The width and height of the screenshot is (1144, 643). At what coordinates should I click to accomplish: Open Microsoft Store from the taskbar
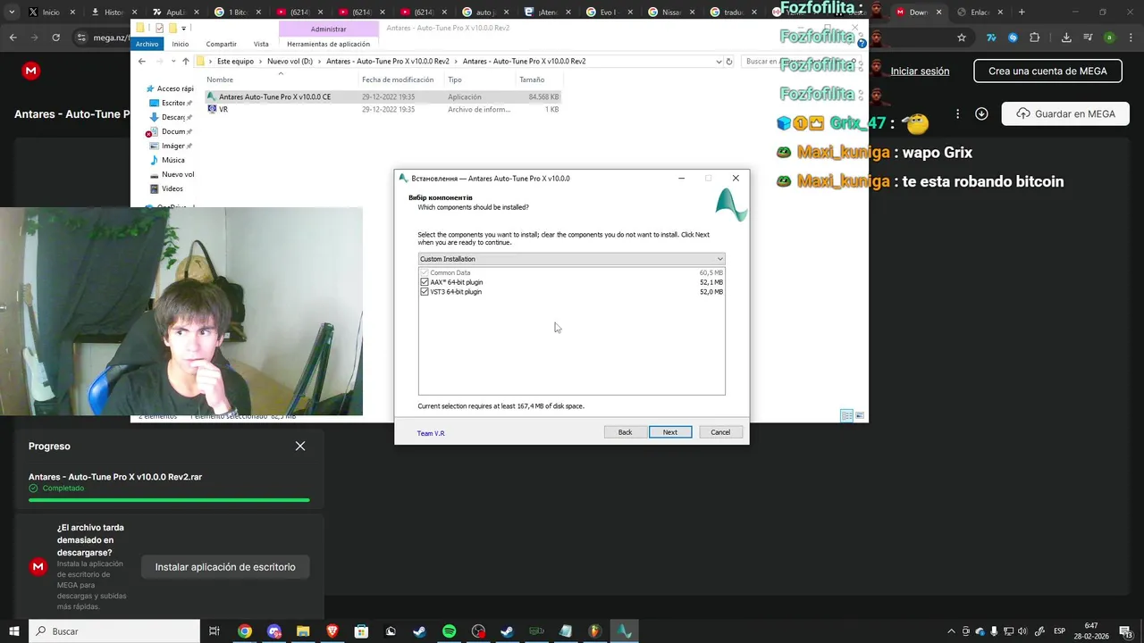tap(361, 631)
